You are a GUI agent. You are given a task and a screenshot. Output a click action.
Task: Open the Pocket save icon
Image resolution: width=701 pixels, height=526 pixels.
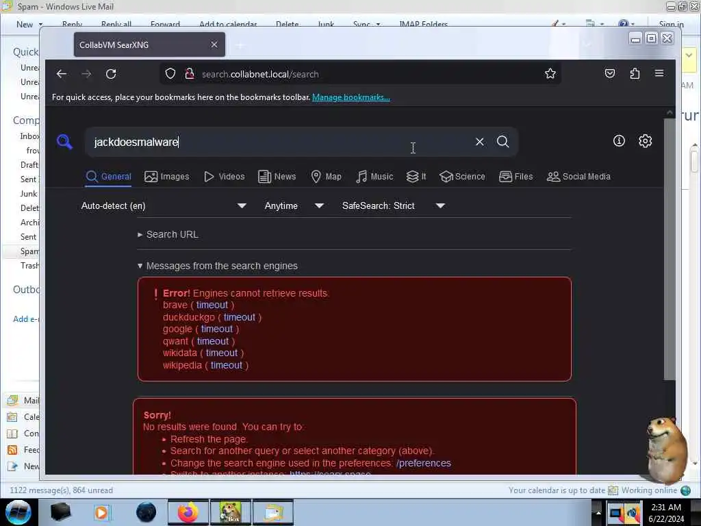click(610, 73)
